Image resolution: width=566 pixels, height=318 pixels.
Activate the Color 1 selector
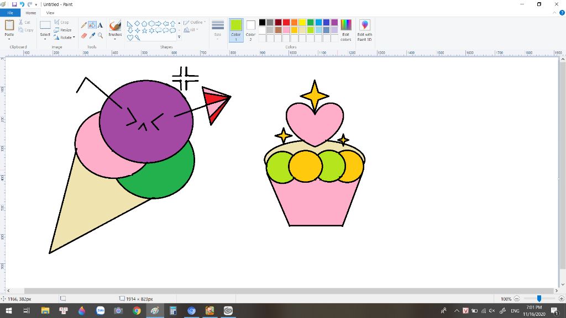point(235,30)
